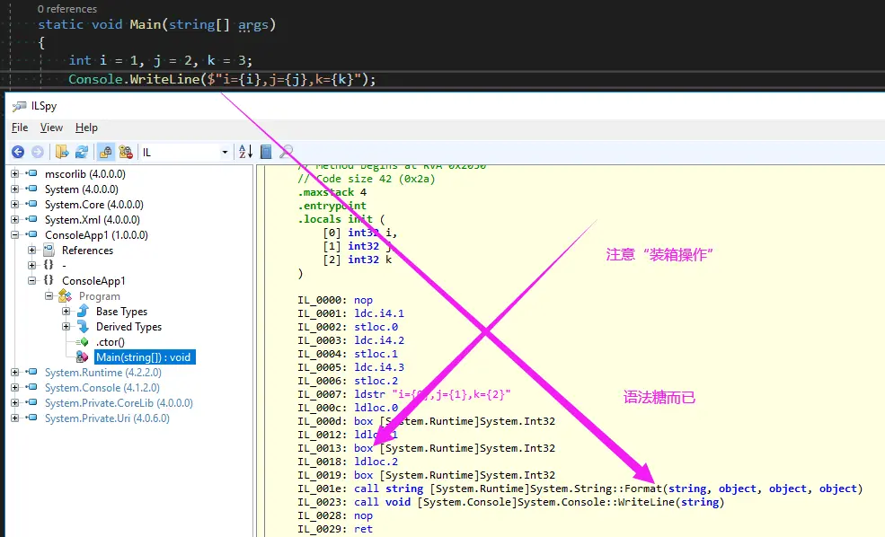Click the '0 references' CodeLens in editor
Screen dimensions: 885x537
coord(67,9)
